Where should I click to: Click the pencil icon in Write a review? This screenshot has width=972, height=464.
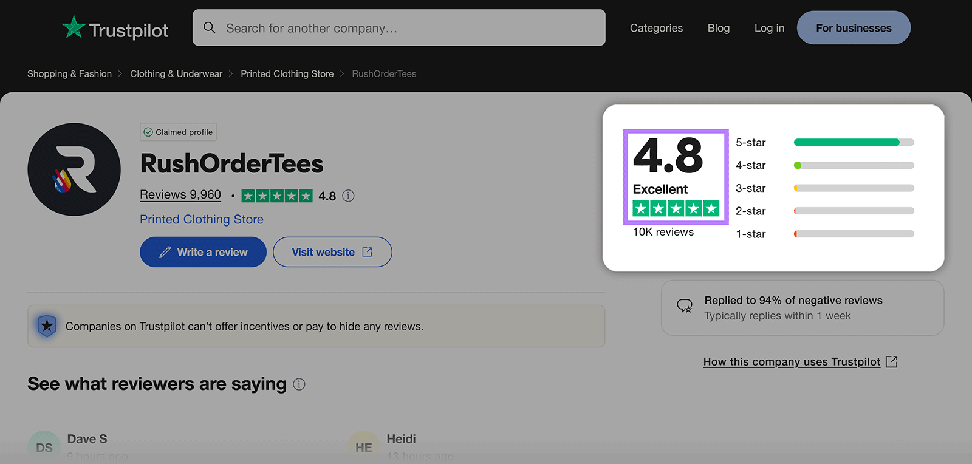[165, 251]
